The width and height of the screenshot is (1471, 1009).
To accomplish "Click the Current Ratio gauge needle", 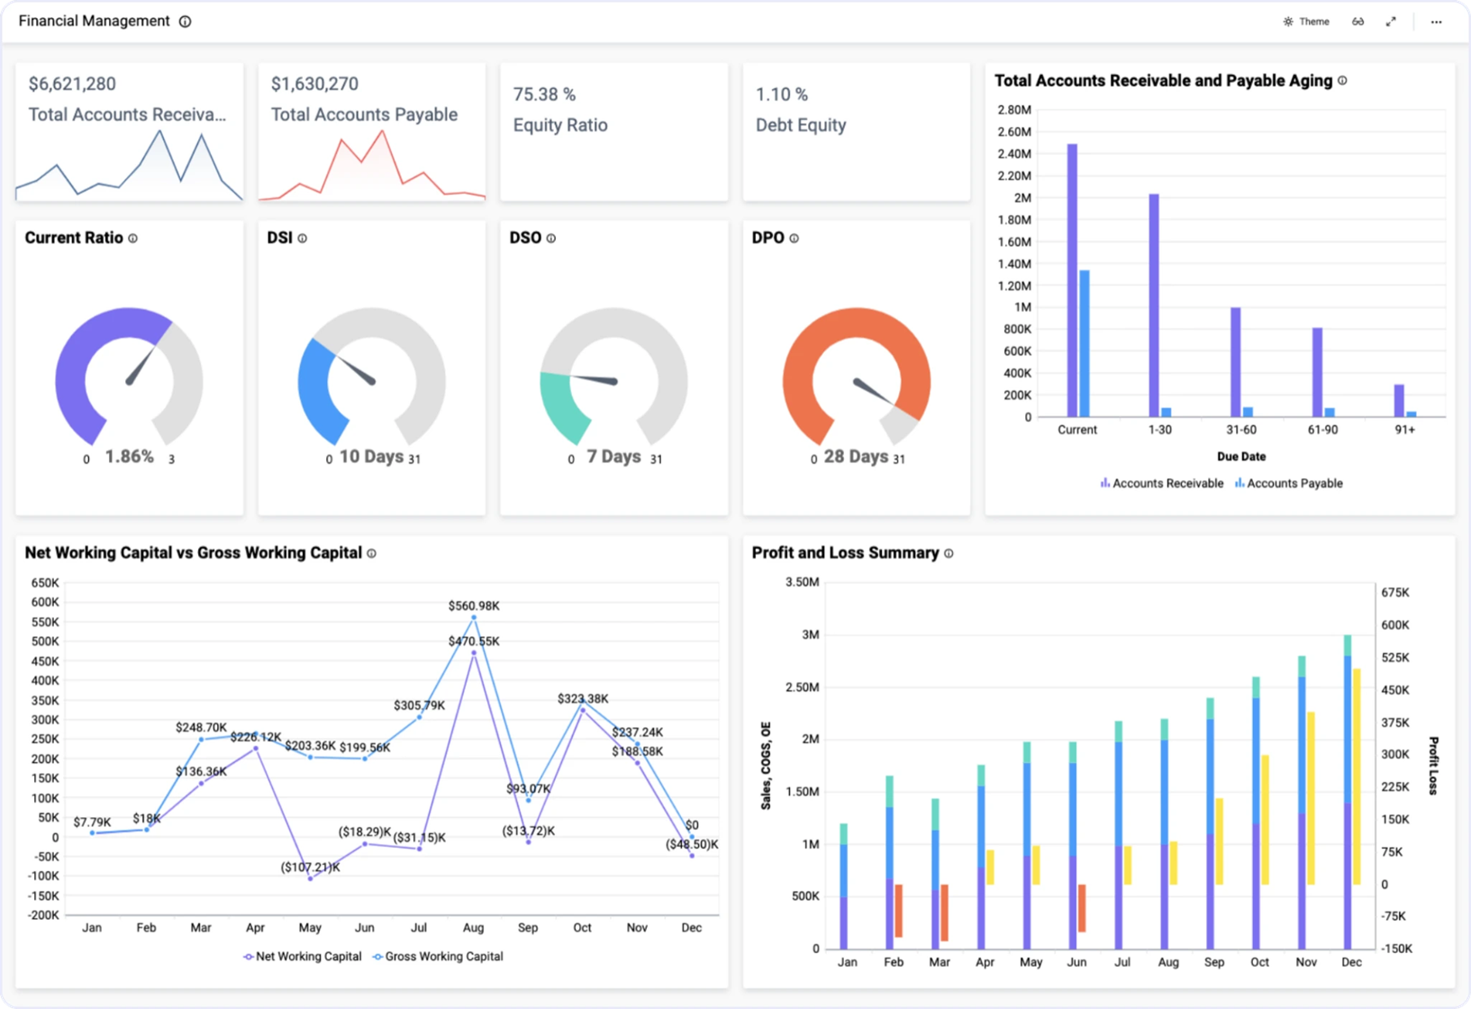I will (x=141, y=366).
